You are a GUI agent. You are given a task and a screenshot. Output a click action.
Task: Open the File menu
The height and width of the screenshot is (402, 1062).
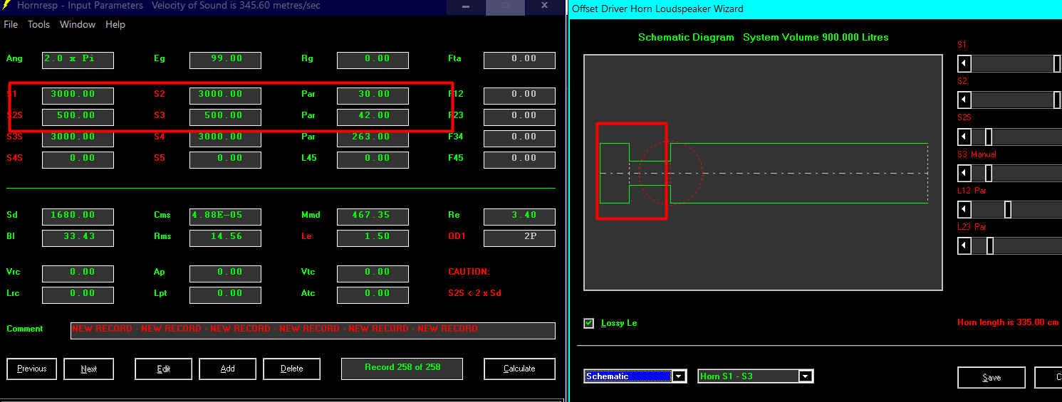pos(11,24)
